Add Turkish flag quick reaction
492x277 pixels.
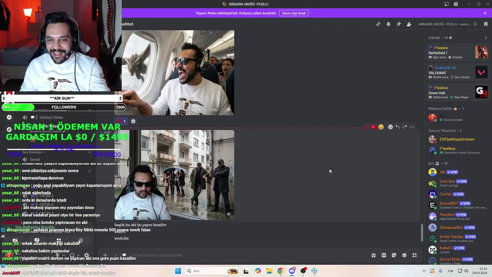374,127
